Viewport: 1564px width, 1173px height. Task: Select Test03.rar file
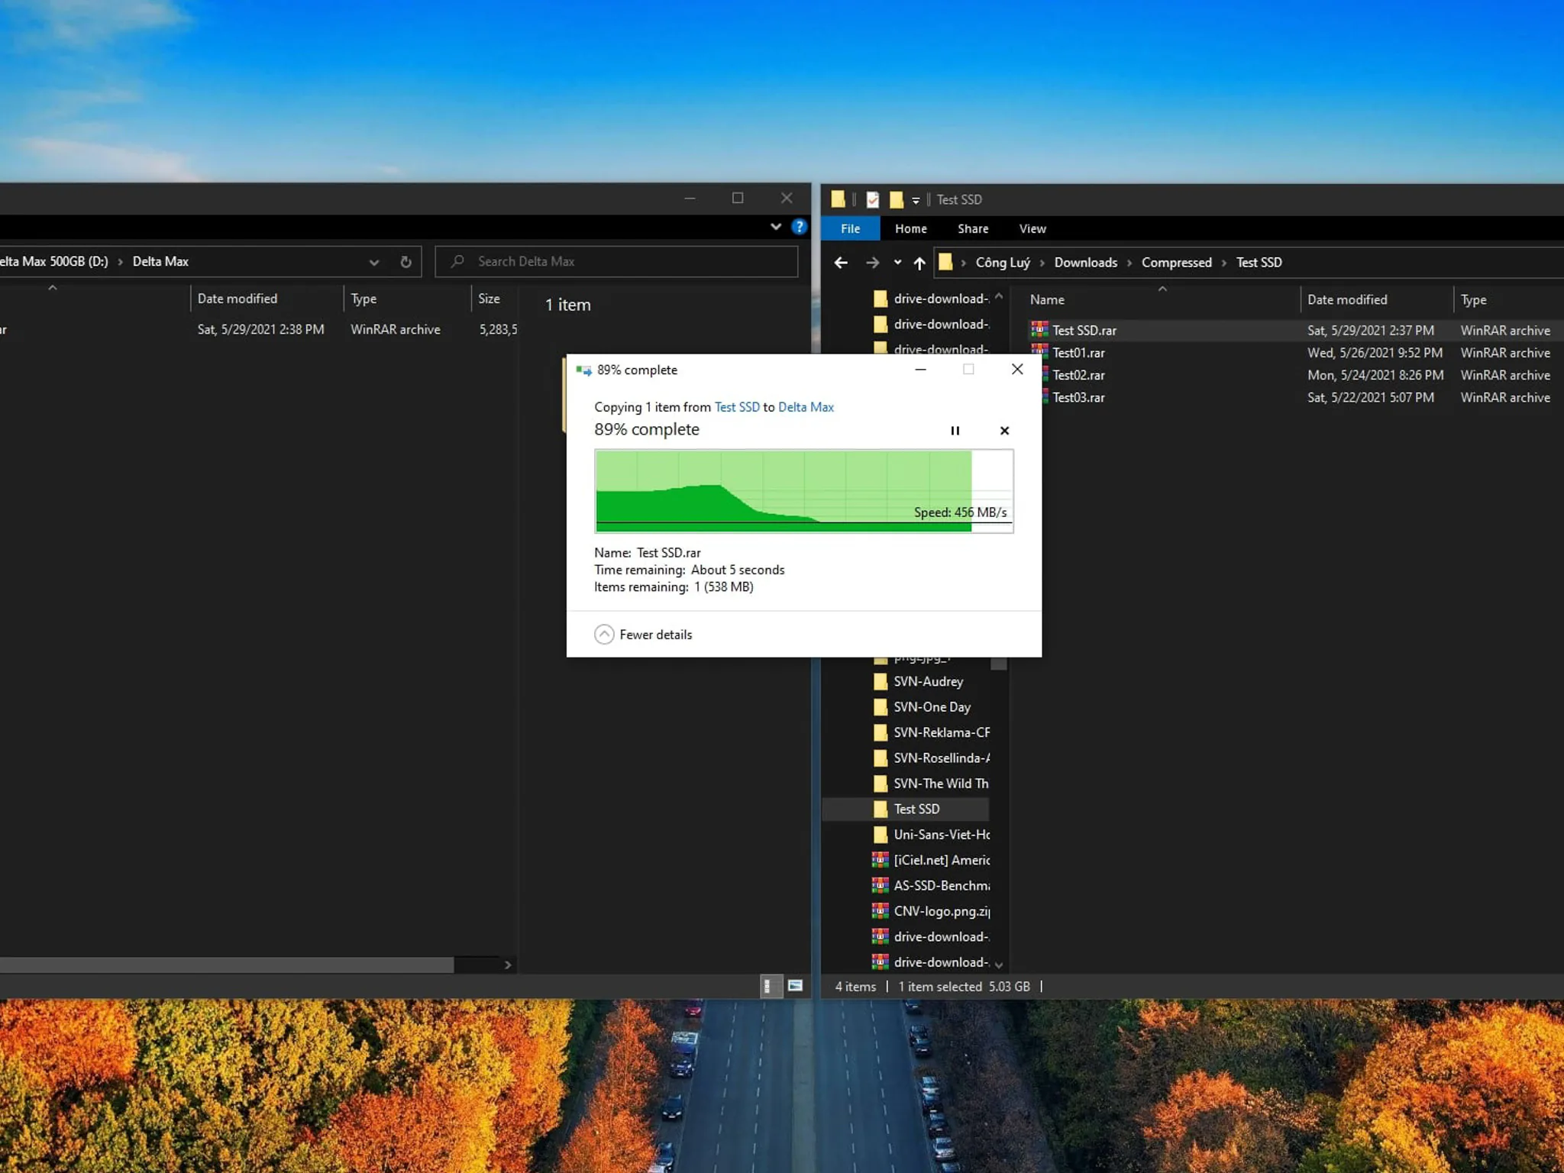(1078, 397)
